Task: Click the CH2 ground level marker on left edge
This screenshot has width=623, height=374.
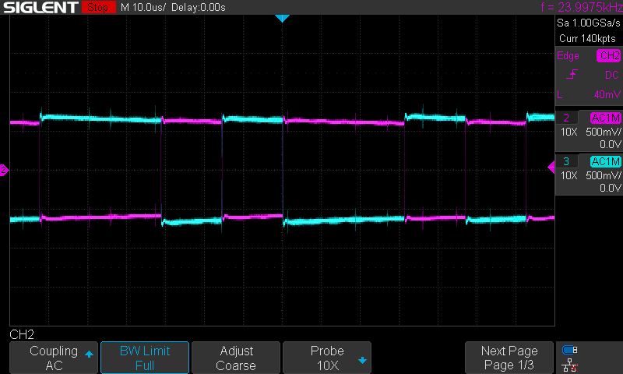Action: [x=4, y=170]
